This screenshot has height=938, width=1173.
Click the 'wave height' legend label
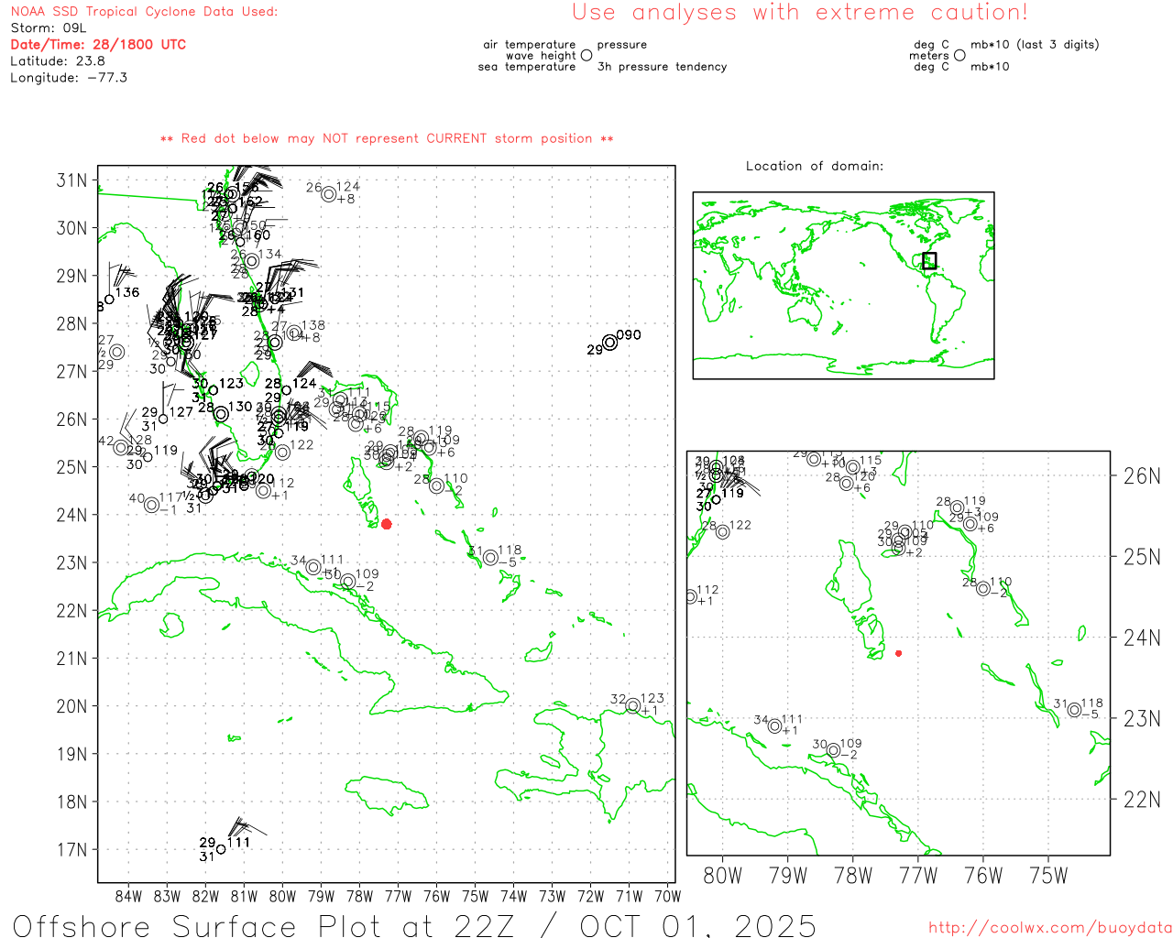click(541, 56)
